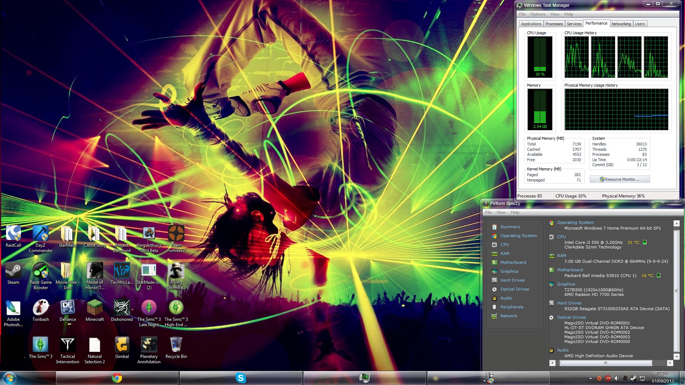Select the Natural Selection 2 file icon
This screenshot has width=685, height=385.
click(x=95, y=350)
